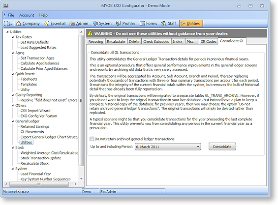Click the Essential toolbar icon
The image size is (278, 205).
coord(46,24)
